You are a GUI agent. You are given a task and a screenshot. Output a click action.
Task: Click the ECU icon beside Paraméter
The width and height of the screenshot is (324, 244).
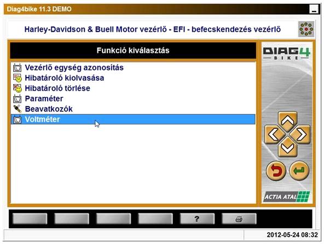[x=17, y=99]
